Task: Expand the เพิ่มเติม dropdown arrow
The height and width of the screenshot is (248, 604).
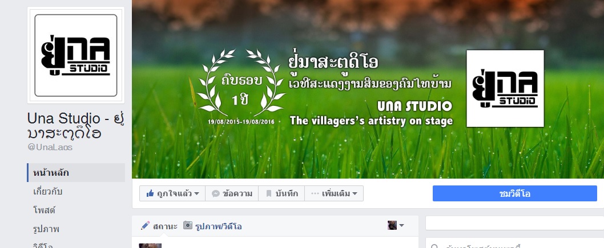Action: point(355,194)
